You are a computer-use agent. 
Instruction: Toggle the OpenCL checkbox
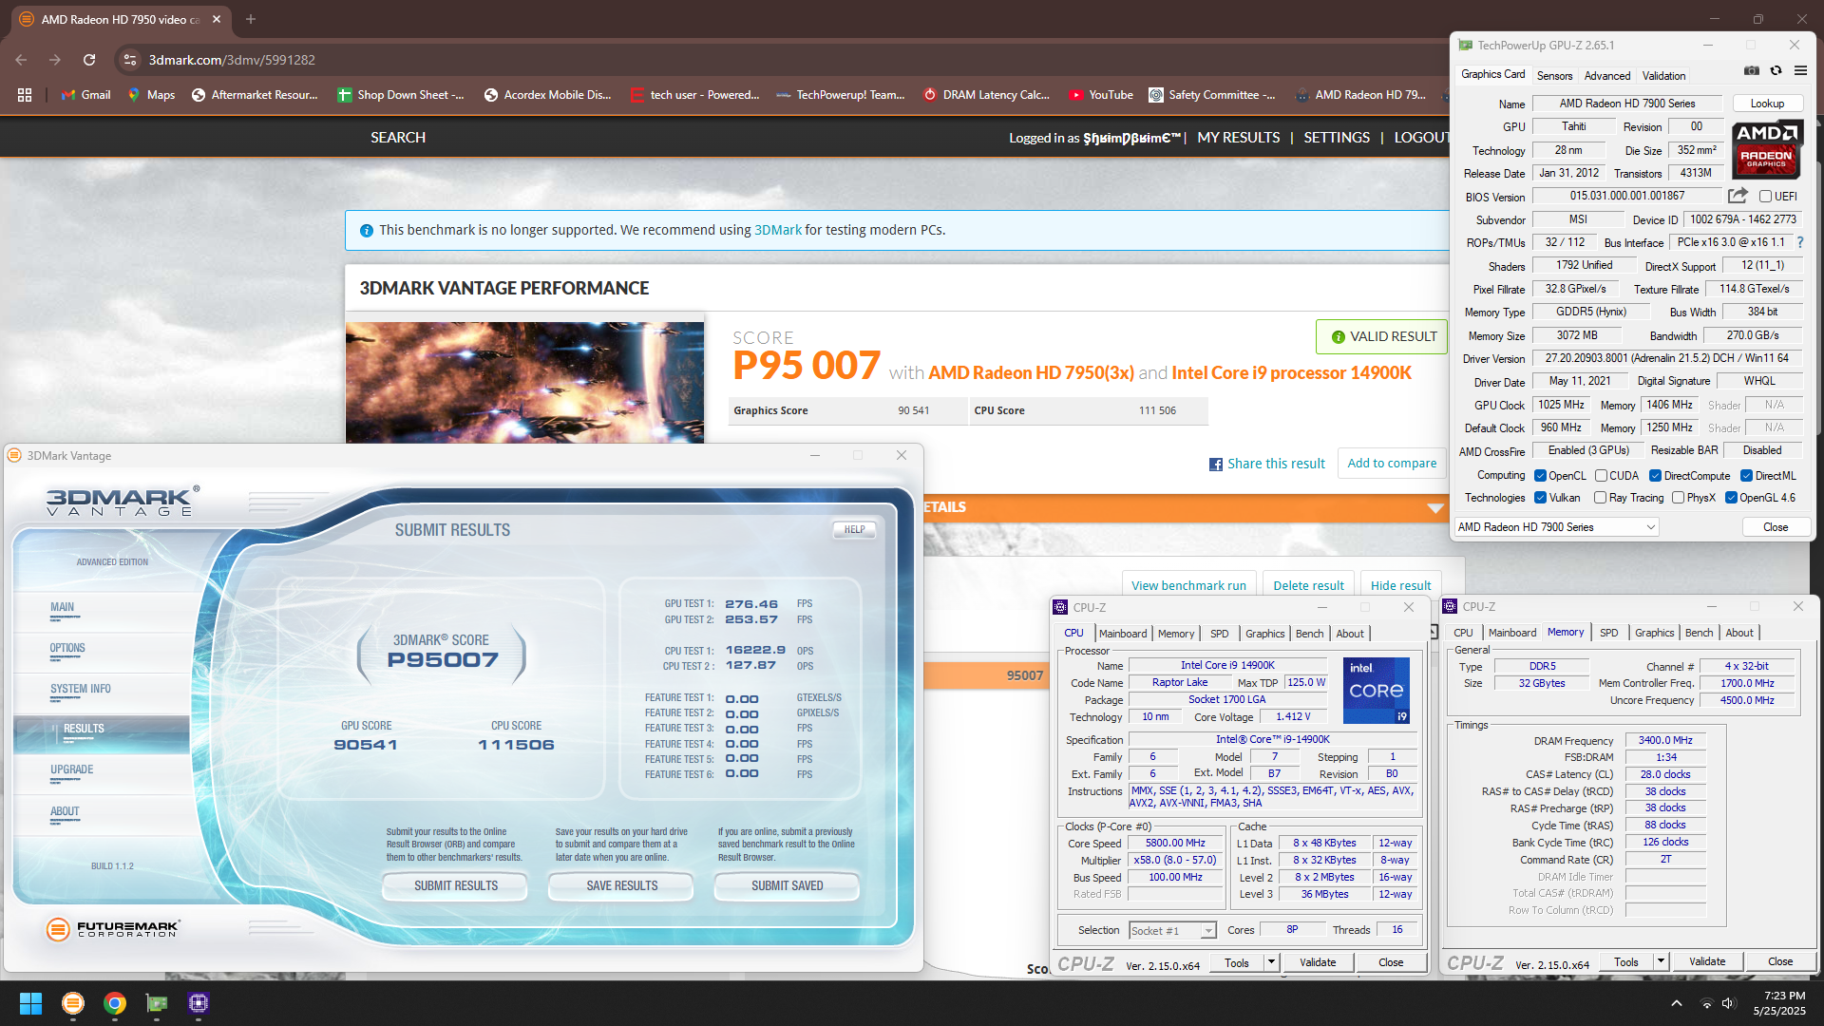pyautogui.click(x=1540, y=476)
